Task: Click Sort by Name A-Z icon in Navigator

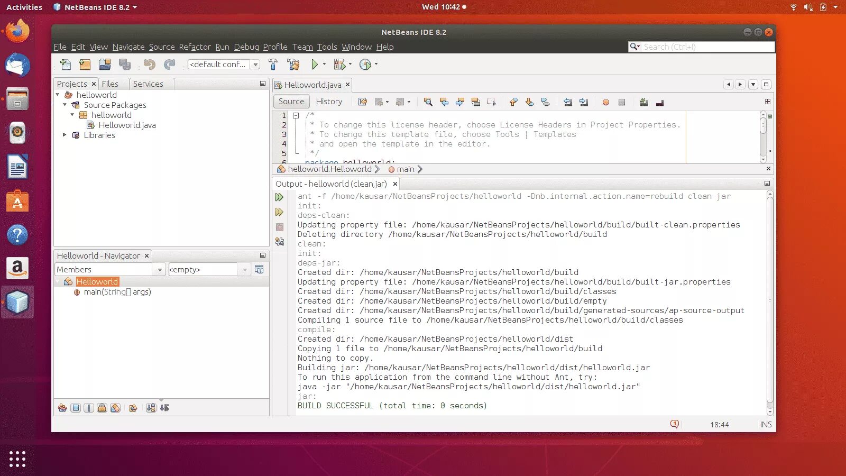Action: pyautogui.click(x=151, y=408)
